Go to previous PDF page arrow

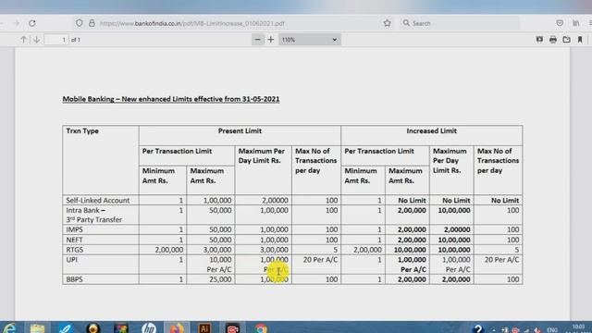23,40
